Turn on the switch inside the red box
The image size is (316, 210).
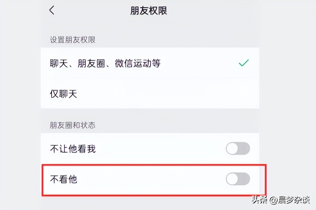coord(238,179)
